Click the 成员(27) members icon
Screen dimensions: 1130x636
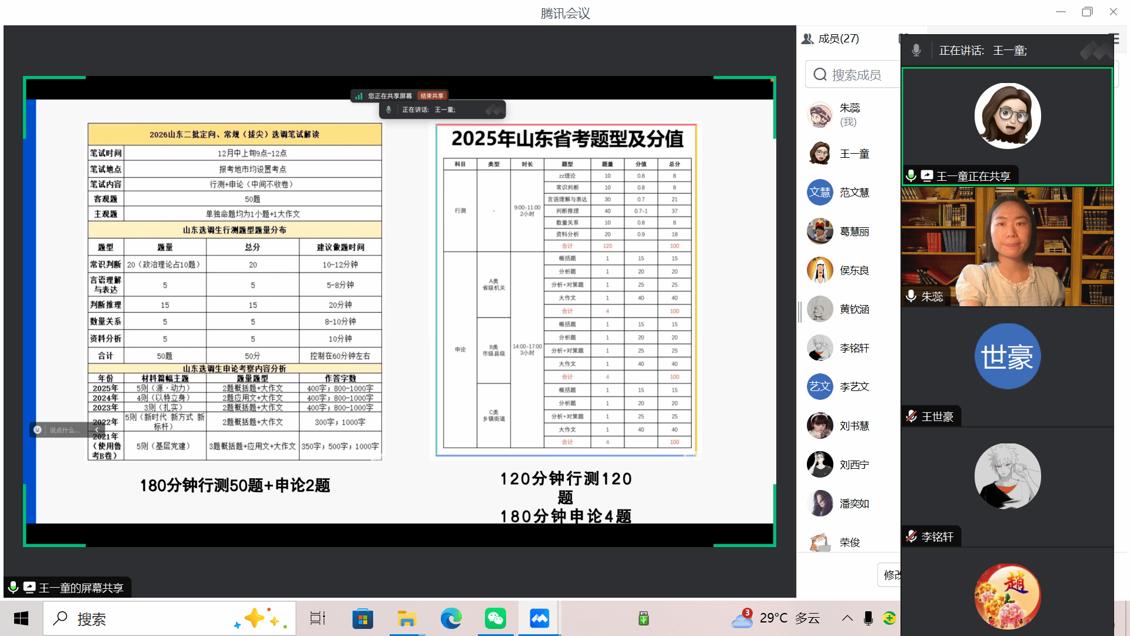coord(807,39)
